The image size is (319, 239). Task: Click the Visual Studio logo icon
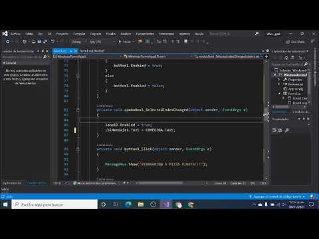coord(5,34)
